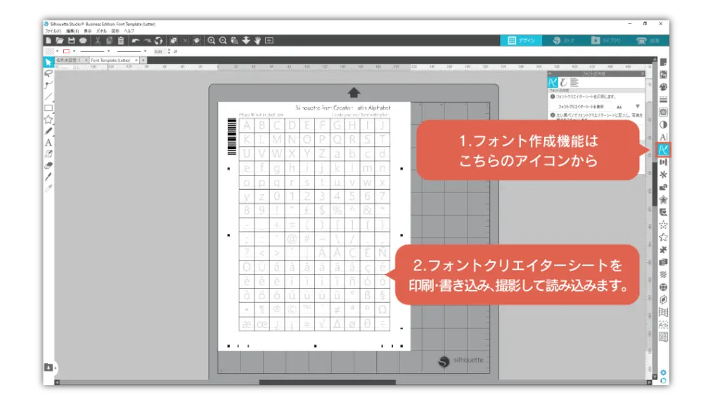The width and height of the screenshot is (720, 413).
Task: Expand the line style dropdown
Action: click(108, 51)
